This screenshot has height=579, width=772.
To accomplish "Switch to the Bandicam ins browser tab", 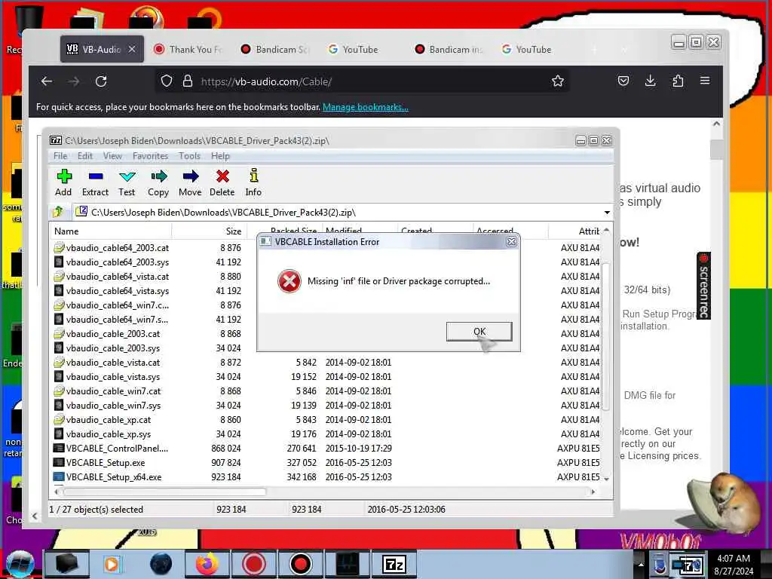I will click(x=449, y=49).
